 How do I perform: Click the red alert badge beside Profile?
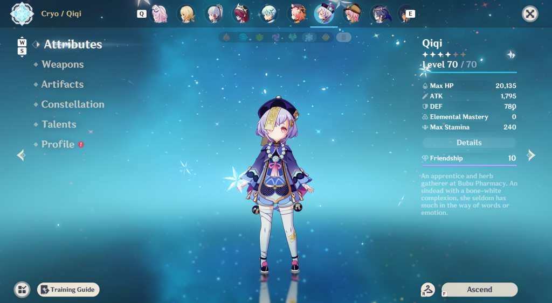coord(81,144)
